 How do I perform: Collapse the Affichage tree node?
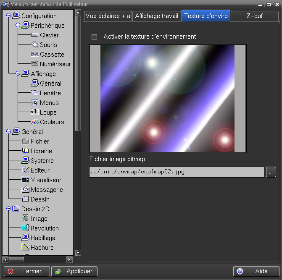pyautogui.click(x=18, y=73)
